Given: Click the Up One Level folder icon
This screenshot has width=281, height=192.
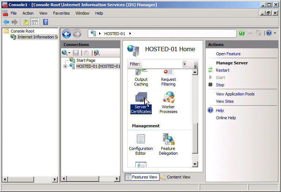Looking at the screenshot, I should click(x=26, y=22).
